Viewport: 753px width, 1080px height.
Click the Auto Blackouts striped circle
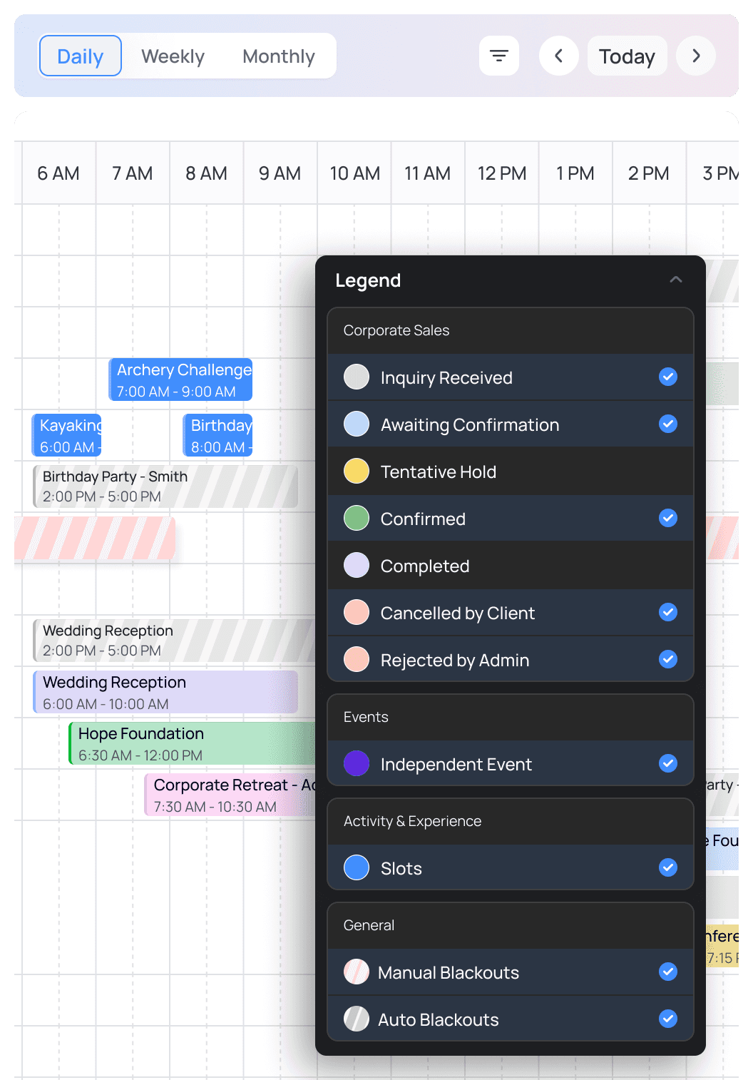[356, 1019]
